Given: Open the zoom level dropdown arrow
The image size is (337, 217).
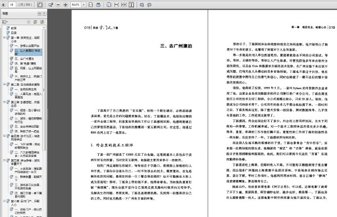Looking at the screenshot, I should point(84,4).
